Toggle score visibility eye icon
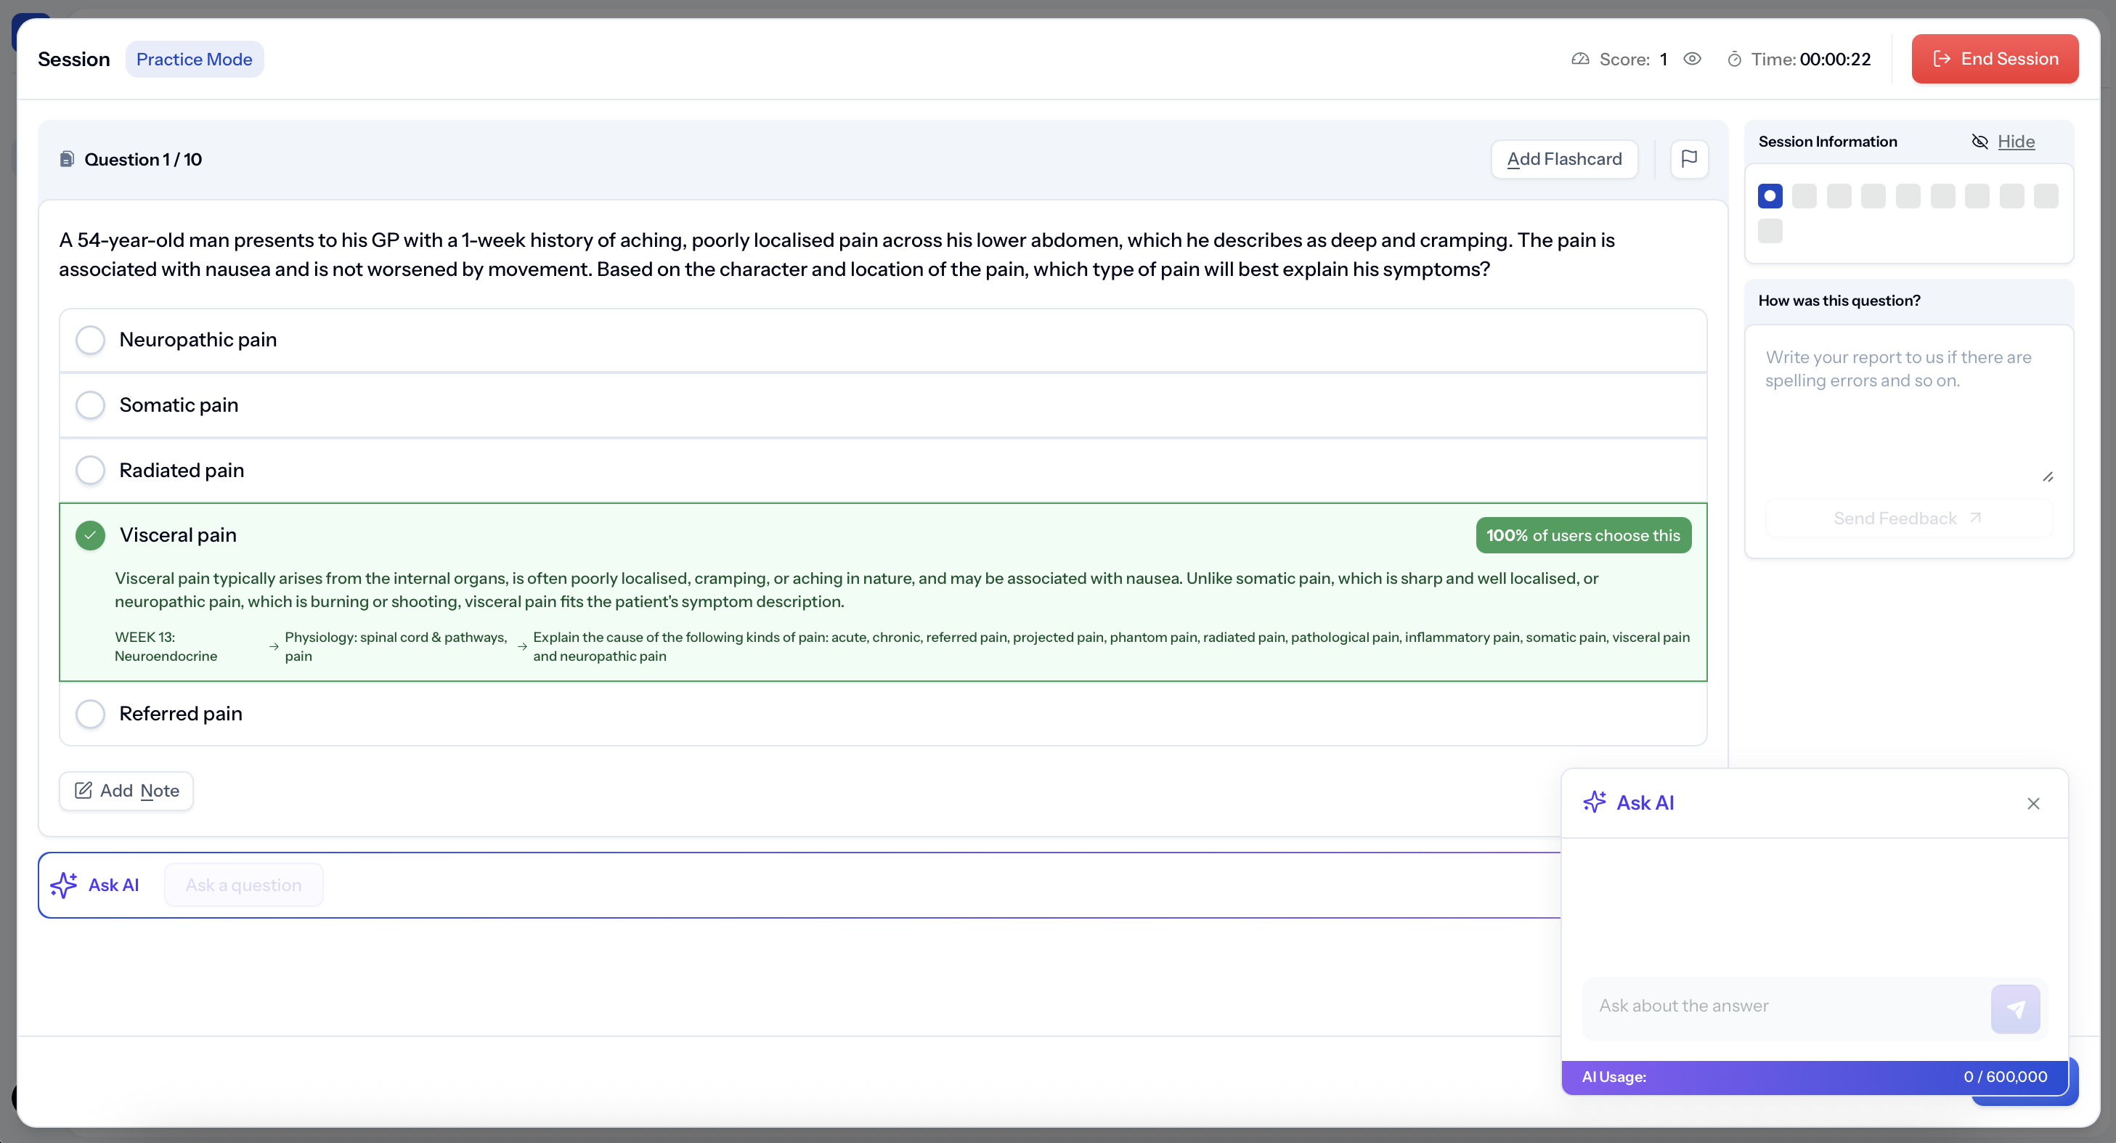The width and height of the screenshot is (2116, 1143). coord(1692,59)
